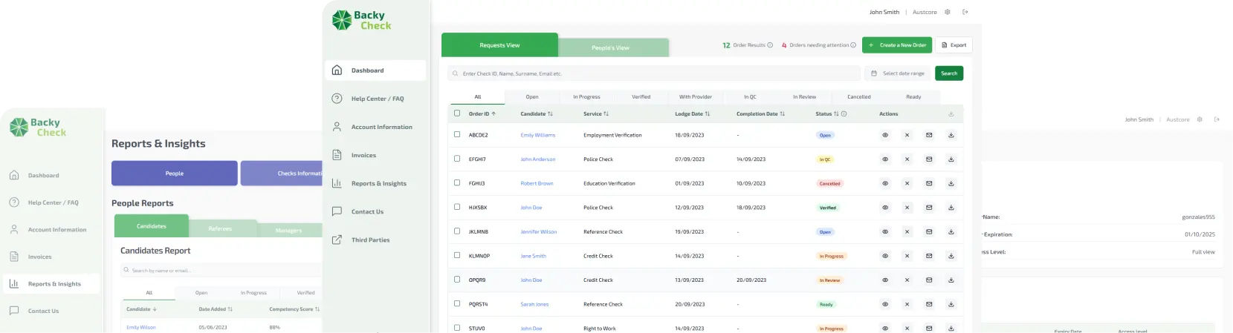This screenshot has height=333, width=1233.
Task: Open Robert Brown candidate link
Action: (537, 183)
